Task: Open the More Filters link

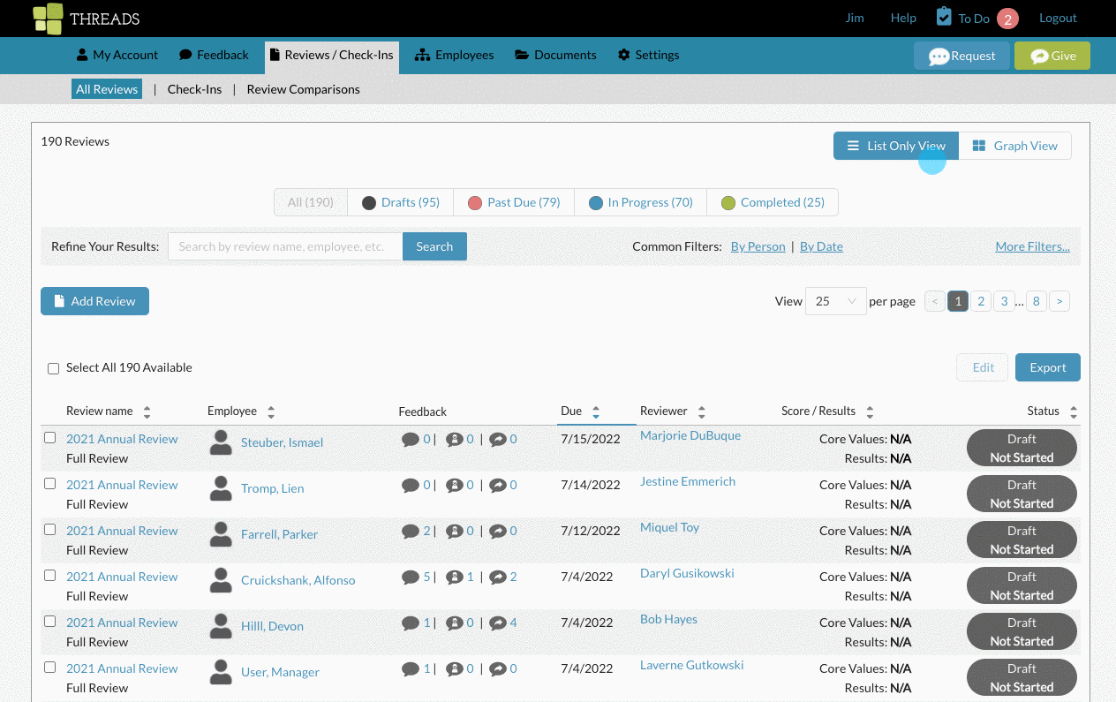Action: point(1032,246)
